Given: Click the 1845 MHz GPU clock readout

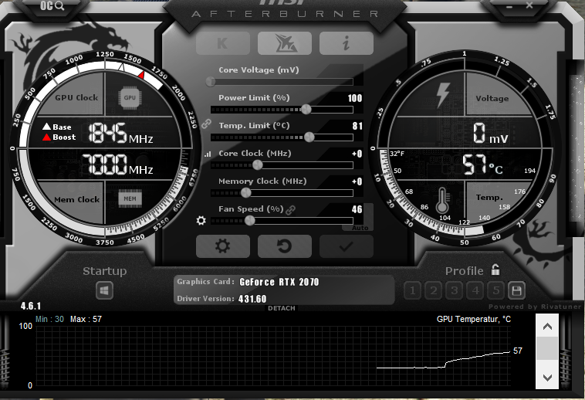Looking at the screenshot, I should pyautogui.click(x=121, y=133).
